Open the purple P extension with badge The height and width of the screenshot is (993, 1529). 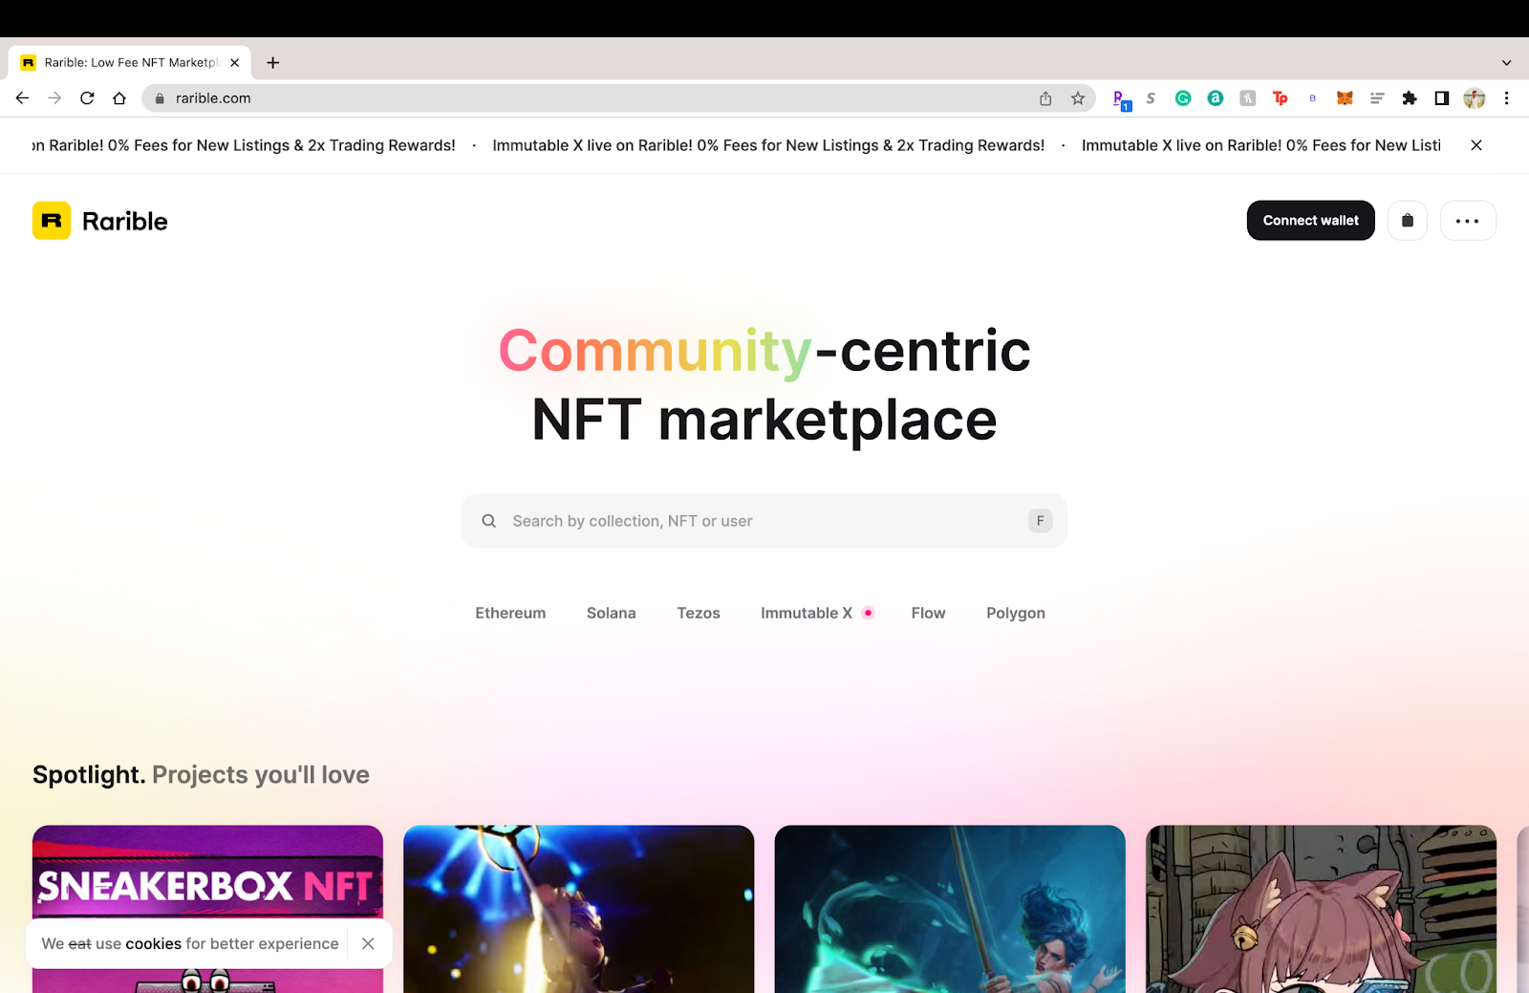(x=1121, y=99)
